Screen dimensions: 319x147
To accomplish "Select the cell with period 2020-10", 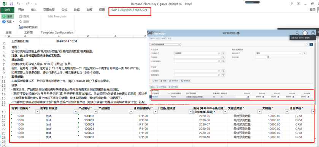I will (210, 137).
